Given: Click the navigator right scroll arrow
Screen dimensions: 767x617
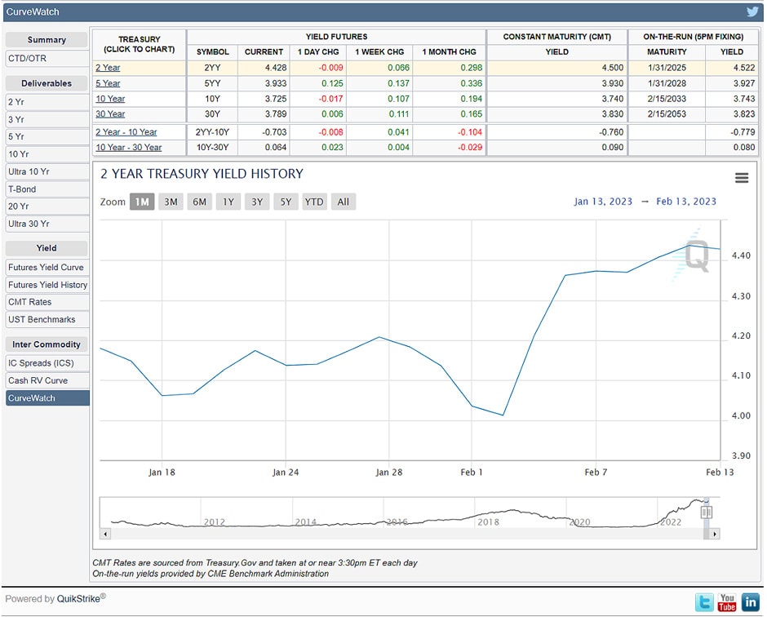Looking at the screenshot, I should click(x=715, y=534).
